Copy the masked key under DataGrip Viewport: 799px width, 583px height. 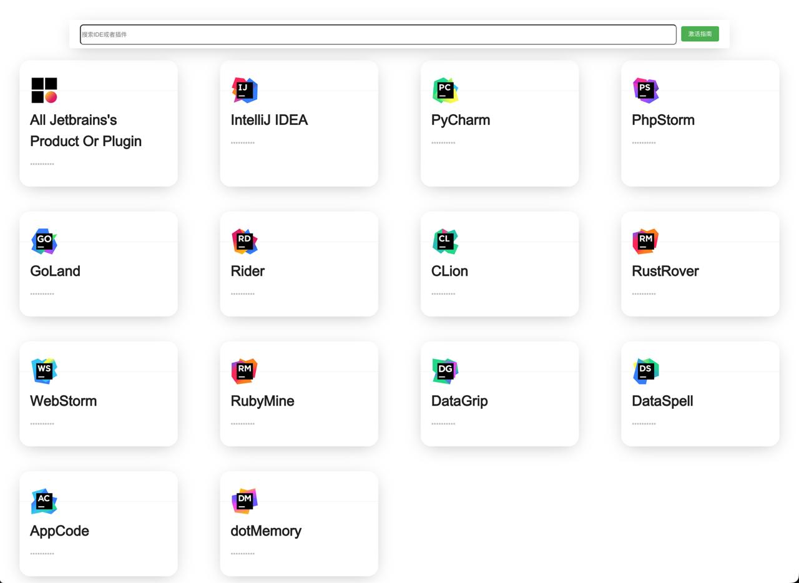click(443, 424)
